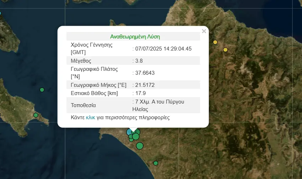Close the earthquake info popup
This screenshot has height=179, width=302.
pyautogui.click(x=204, y=31)
